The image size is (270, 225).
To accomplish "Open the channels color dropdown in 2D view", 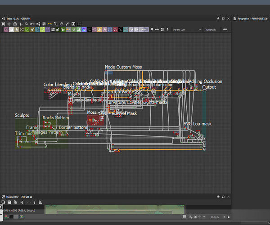I will coord(6,217).
